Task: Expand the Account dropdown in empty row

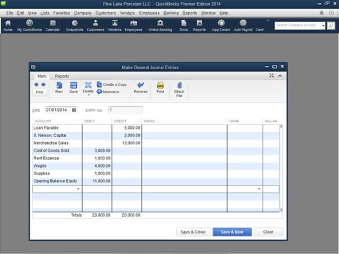Action: 78,189
